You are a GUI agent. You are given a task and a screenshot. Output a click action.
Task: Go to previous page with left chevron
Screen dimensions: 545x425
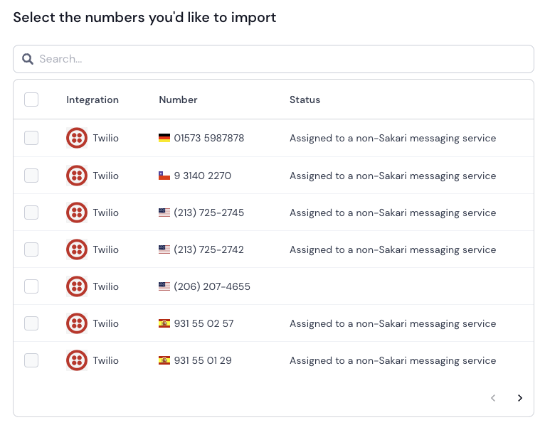[493, 398]
